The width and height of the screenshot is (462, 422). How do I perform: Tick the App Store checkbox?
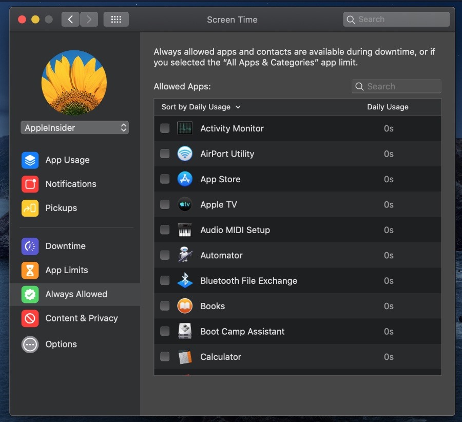[165, 179]
